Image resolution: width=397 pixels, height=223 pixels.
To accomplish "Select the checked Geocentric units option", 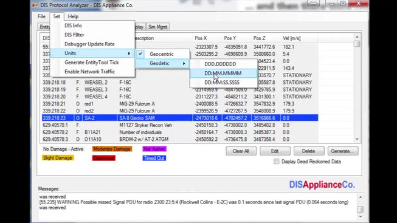I will point(162,54).
